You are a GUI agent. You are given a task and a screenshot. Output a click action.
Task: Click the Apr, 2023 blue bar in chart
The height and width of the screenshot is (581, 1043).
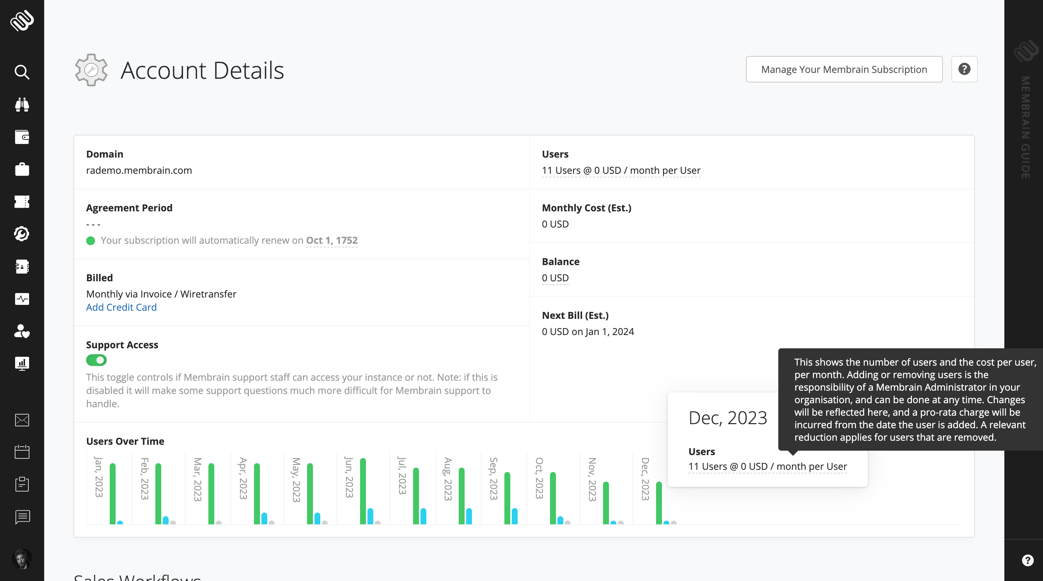pos(264,518)
